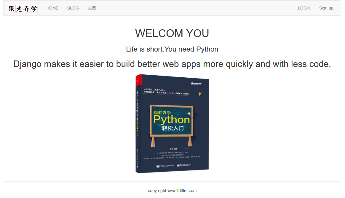Open the Sign up page
The width and height of the screenshot is (345, 198).
click(326, 8)
